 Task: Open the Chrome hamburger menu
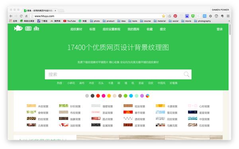228,16
